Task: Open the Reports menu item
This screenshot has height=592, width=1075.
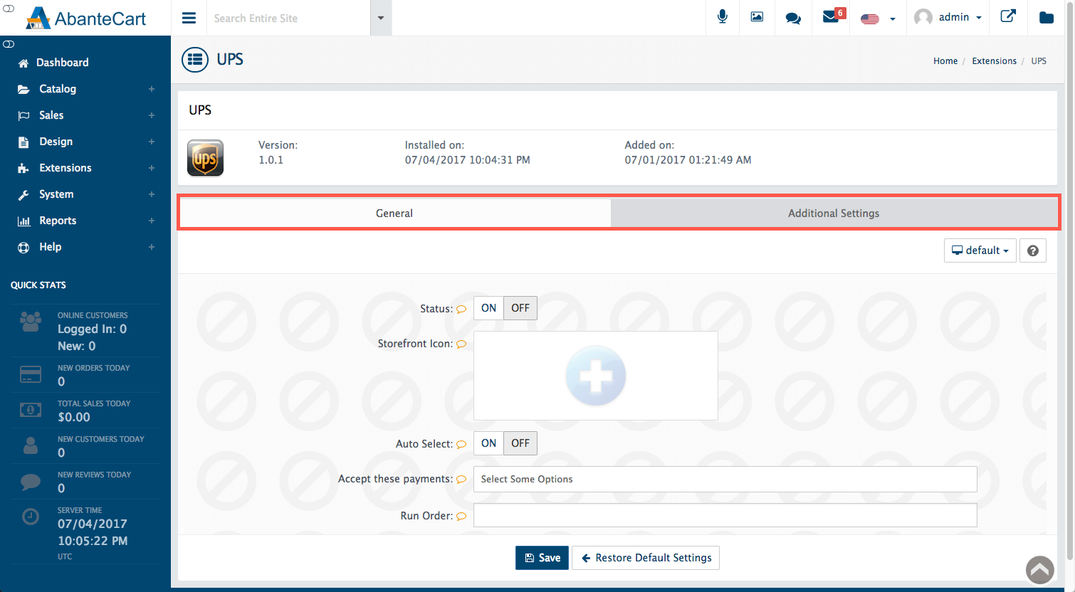Action: tap(58, 221)
